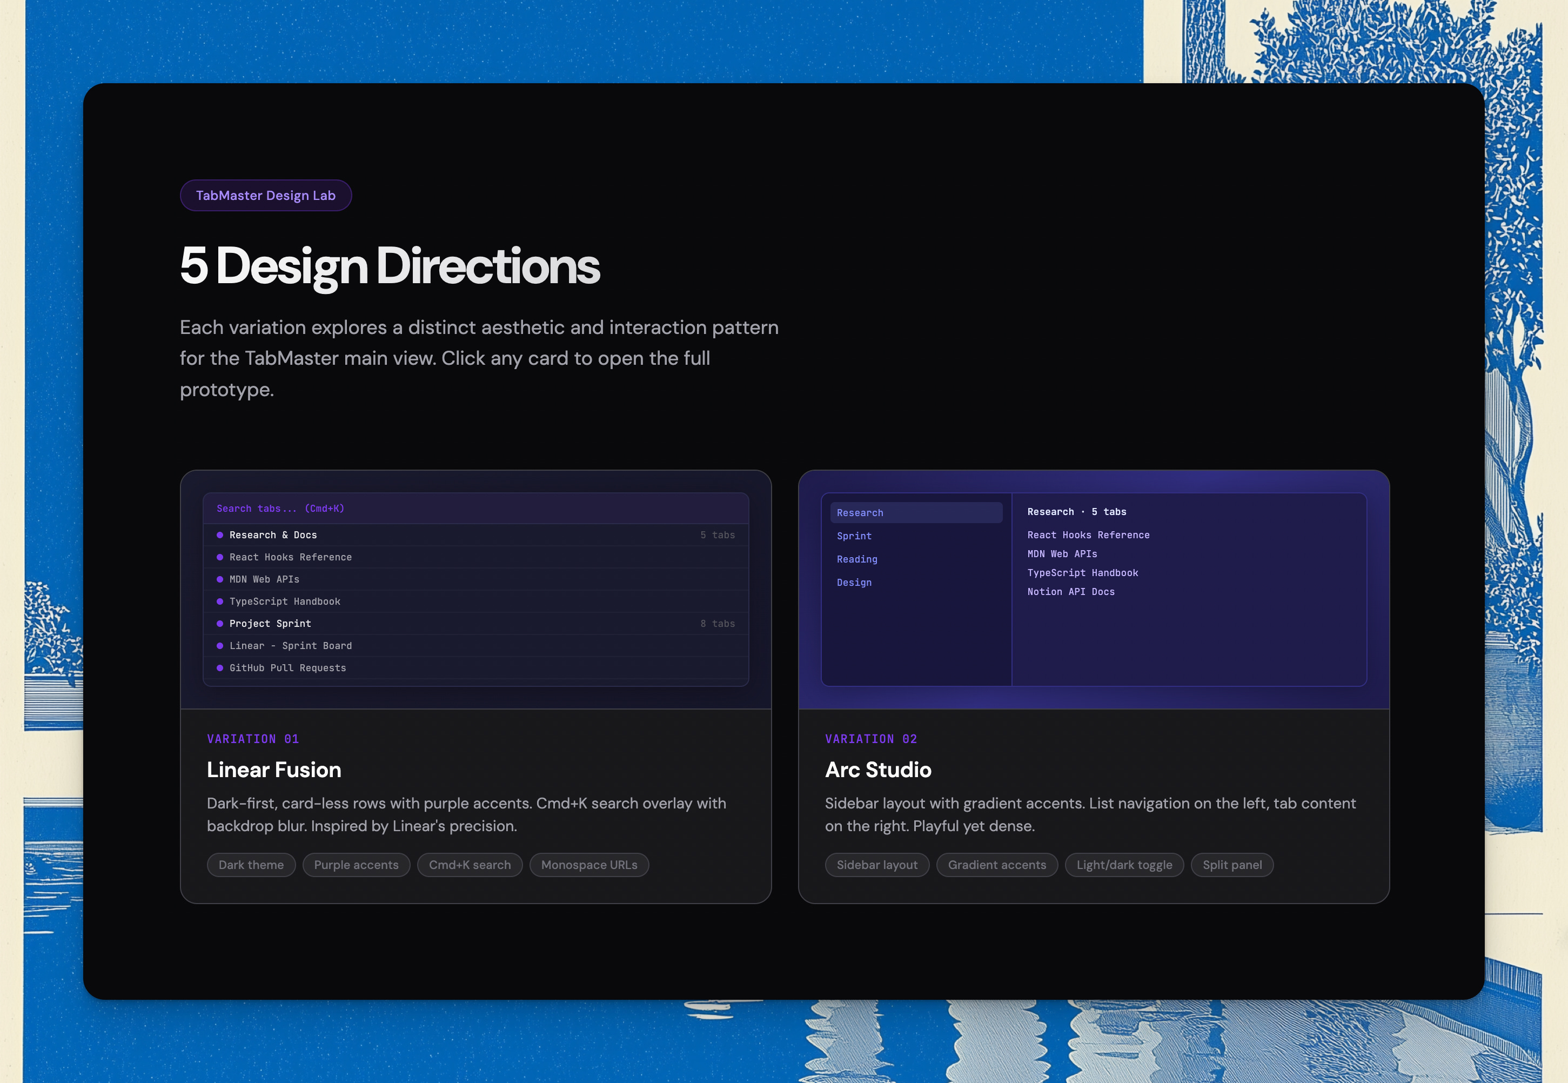The height and width of the screenshot is (1083, 1568).
Task: Select Research in Arc Studio sidebar
Action: tap(915, 513)
